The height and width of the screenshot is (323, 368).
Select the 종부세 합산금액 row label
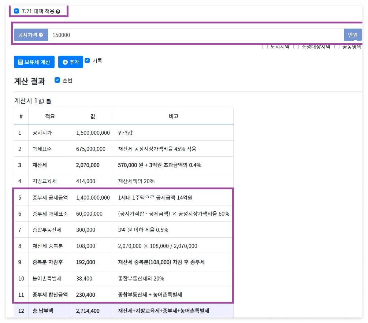pos(50,295)
